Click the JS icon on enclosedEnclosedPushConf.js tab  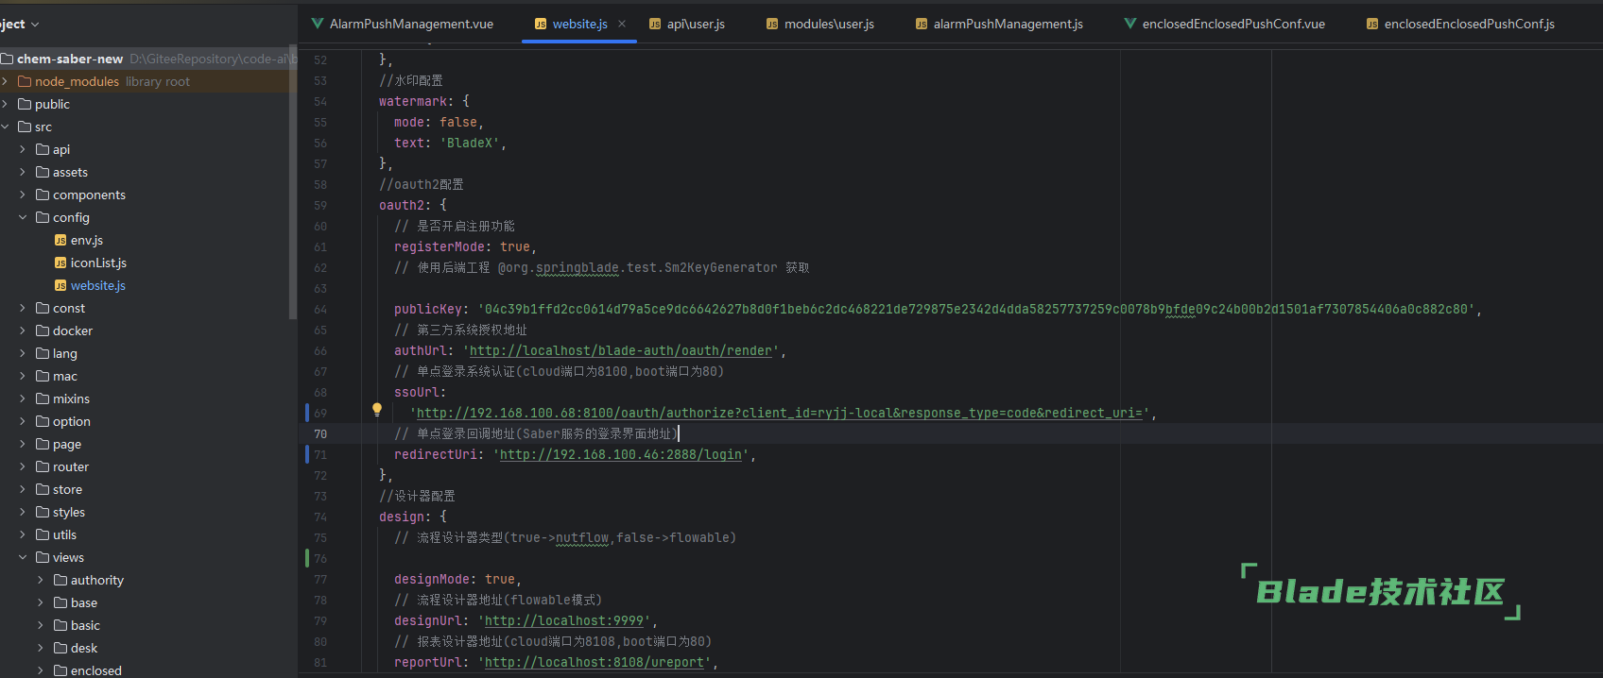click(x=1372, y=24)
